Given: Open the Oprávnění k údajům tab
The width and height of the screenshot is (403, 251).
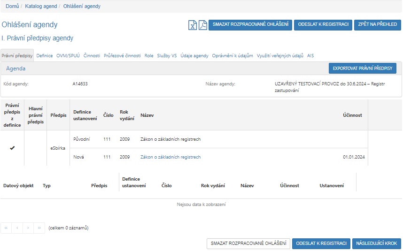Looking at the screenshot, I should (232, 55).
